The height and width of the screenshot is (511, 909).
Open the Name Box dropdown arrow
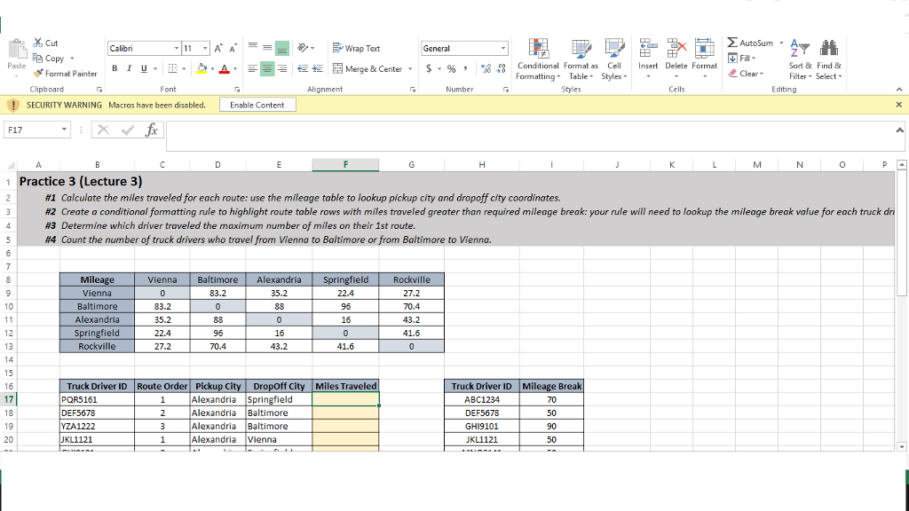(65, 130)
